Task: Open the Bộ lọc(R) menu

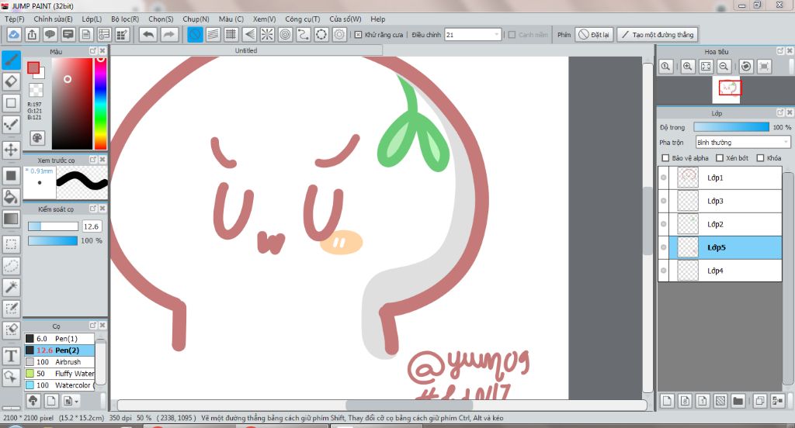Action: click(125, 19)
